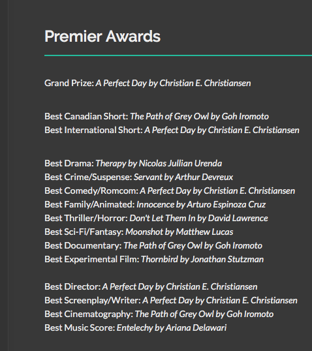The width and height of the screenshot is (312, 351).
Task: Select the Grand Prize winner line
Action: click(x=148, y=84)
